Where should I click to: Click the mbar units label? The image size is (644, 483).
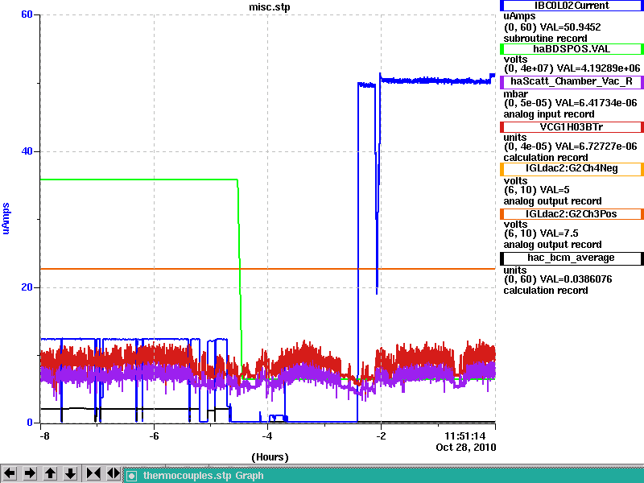click(515, 94)
